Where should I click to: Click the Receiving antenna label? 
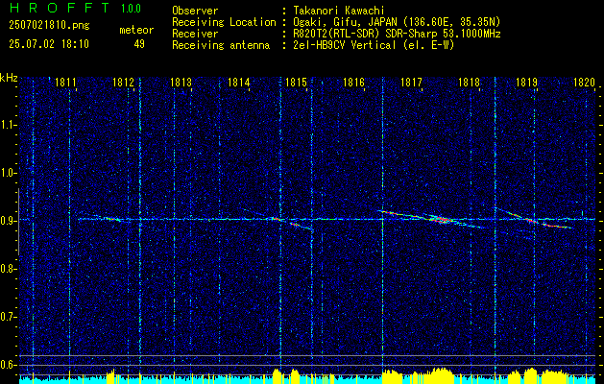point(221,45)
